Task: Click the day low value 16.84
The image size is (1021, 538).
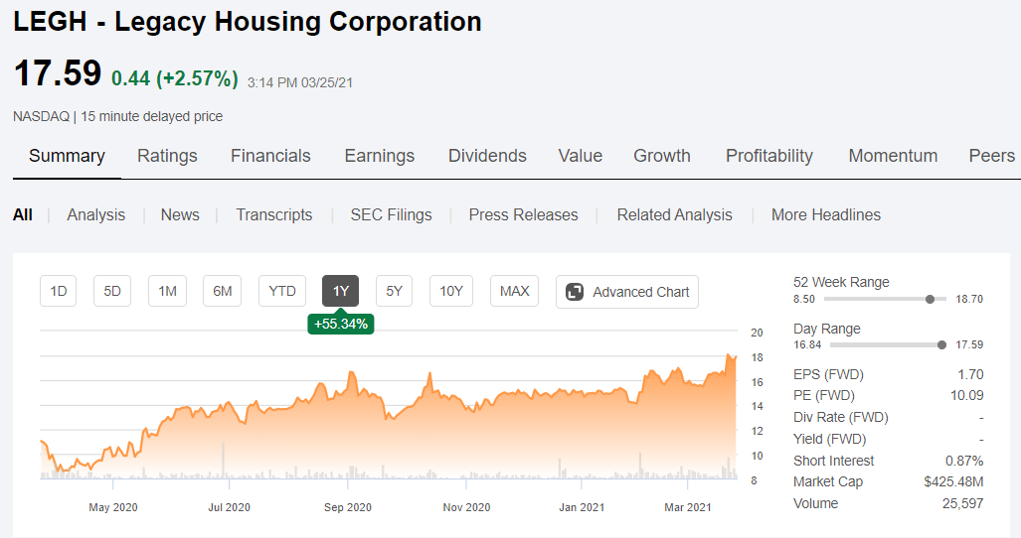Action: click(x=807, y=345)
